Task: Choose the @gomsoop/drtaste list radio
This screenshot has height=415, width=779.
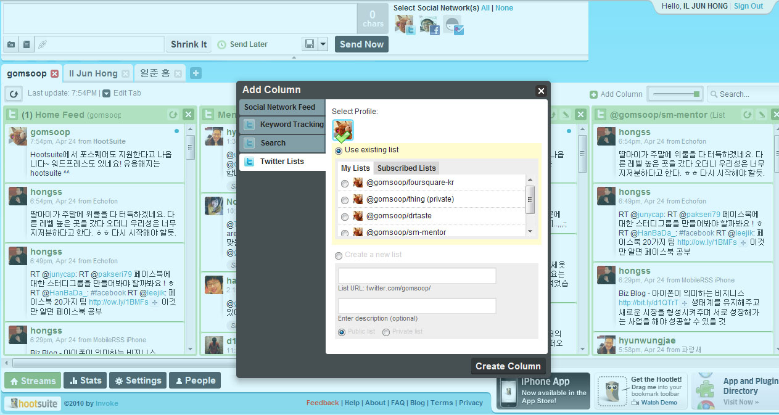Action: (344, 216)
